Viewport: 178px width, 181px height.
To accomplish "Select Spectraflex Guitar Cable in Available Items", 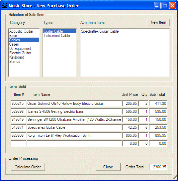I will point(125,31).
